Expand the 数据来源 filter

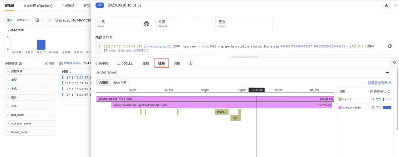pos(29,71)
